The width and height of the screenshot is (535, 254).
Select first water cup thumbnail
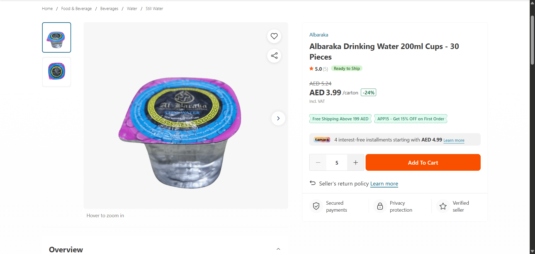tap(57, 38)
